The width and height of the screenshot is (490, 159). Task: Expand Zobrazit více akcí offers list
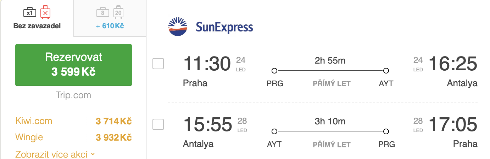point(52,154)
